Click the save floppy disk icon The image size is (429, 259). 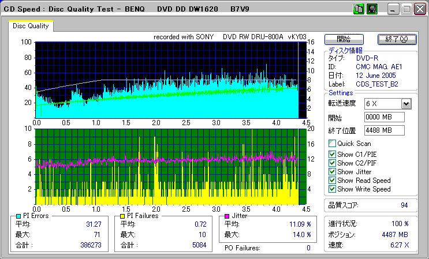(372, 9)
